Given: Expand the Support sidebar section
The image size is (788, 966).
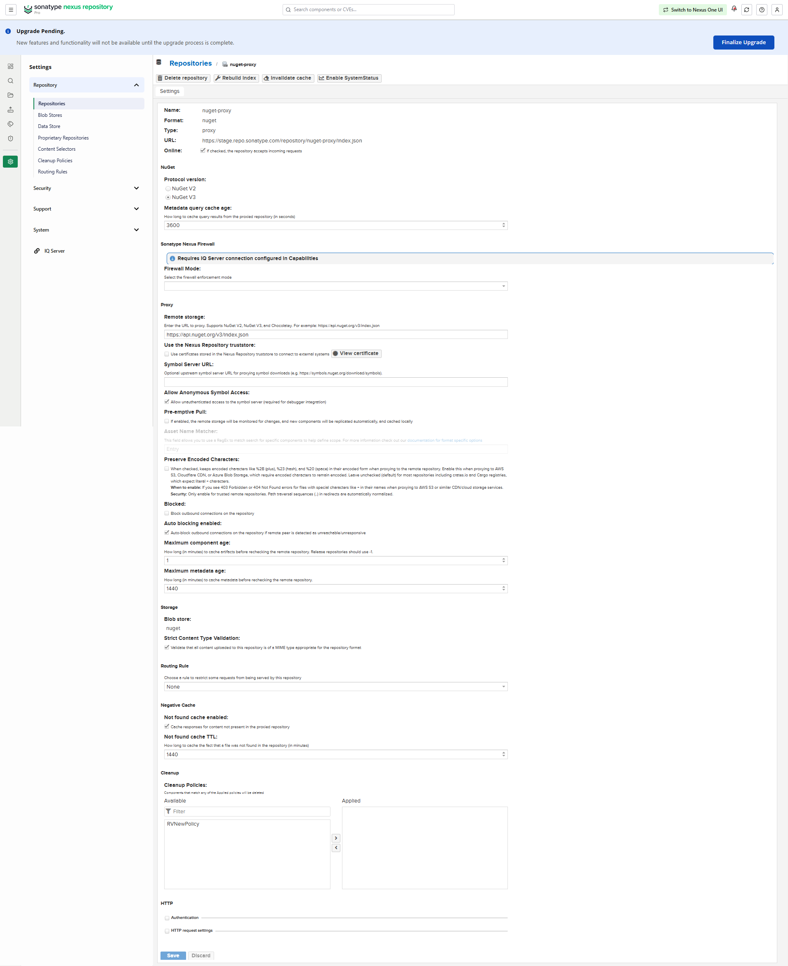Looking at the screenshot, I should [x=87, y=209].
